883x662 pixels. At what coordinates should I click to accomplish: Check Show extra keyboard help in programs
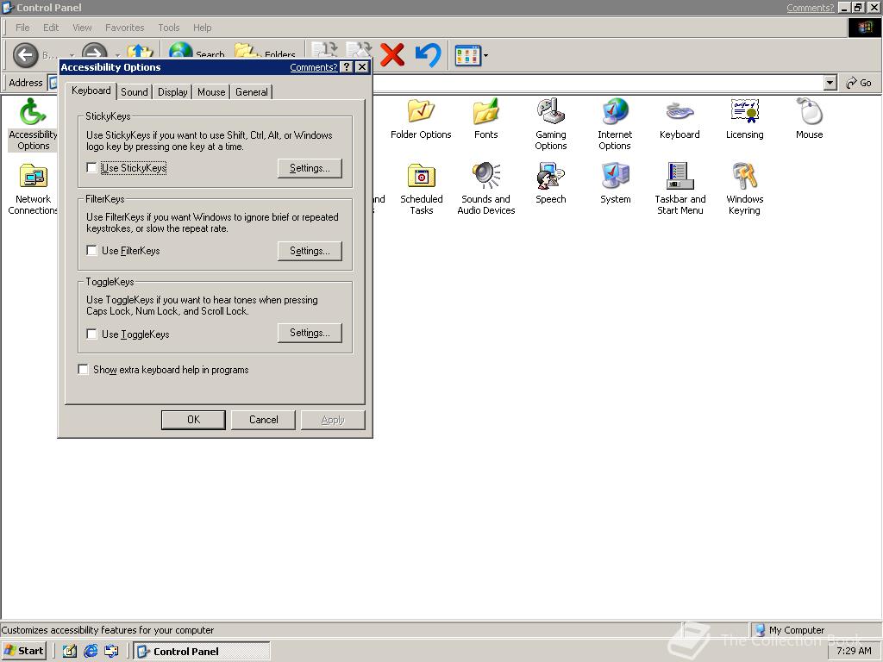(x=84, y=369)
